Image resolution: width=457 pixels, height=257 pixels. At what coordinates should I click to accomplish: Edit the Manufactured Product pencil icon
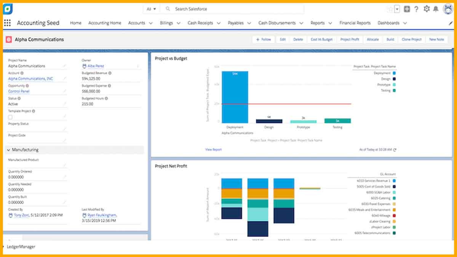(64, 165)
